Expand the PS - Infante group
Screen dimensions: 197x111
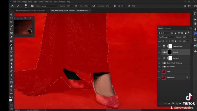[x=162, y=67]
